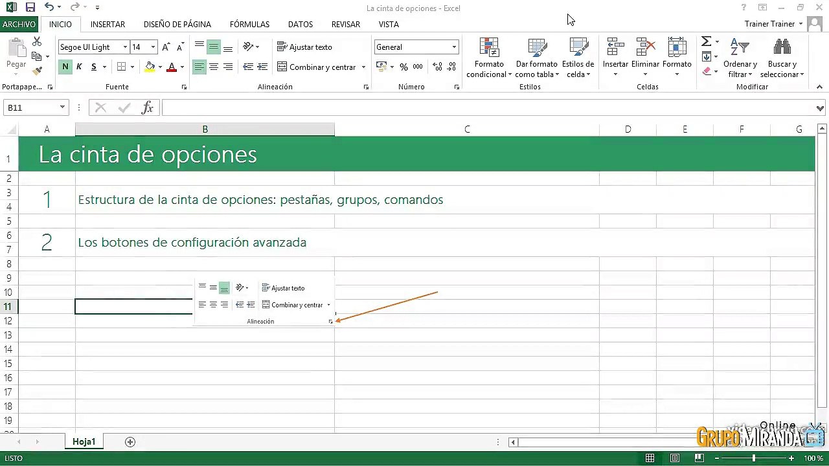Image resolution: width=829 pixels, height=466 pixels.
Task: Apply the percent style
Action: point(403,67)
